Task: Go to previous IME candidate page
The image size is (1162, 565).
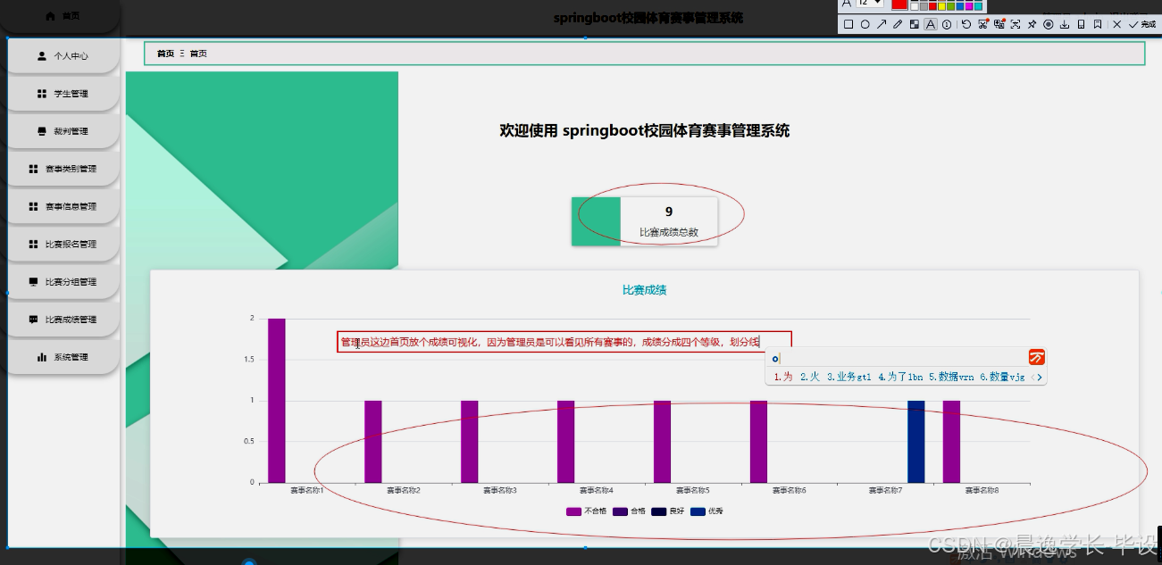Action: pyautogui.click(x=1032, y=378)
